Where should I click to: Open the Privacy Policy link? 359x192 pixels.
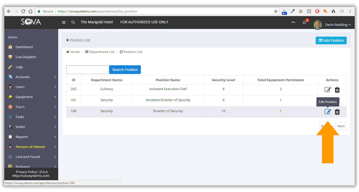point(26,172)
